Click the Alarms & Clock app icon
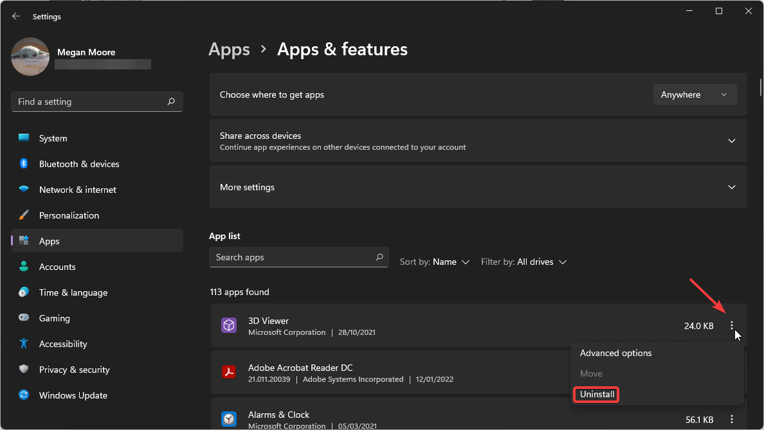The width and height of the screenshot is (764, 430). click(x=229, y=419)
